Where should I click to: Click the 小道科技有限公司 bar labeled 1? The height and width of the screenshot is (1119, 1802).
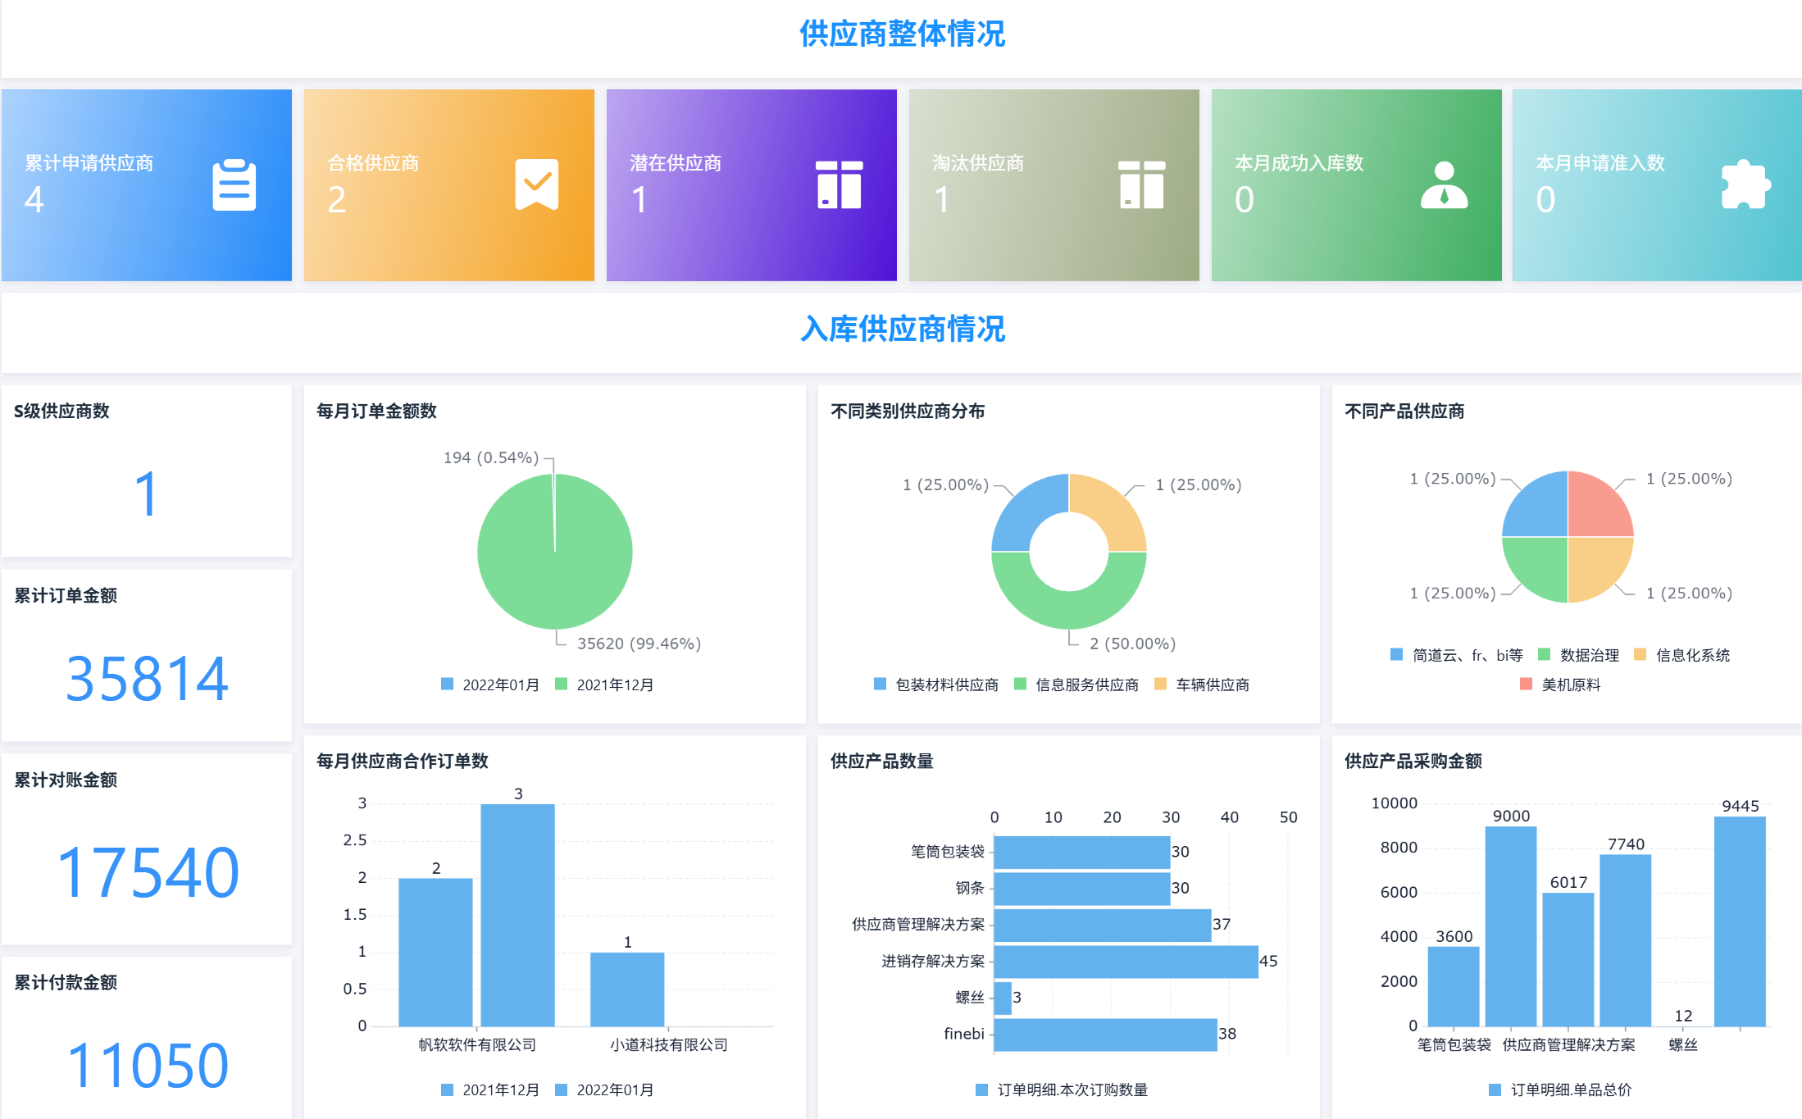[627, 989]
